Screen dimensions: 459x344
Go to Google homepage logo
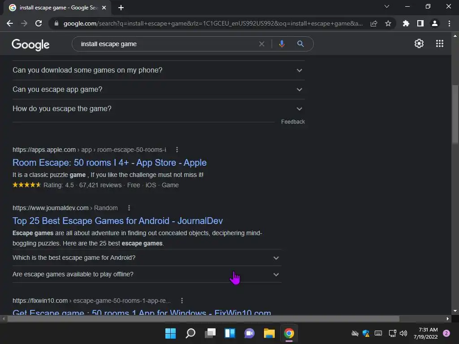pos(30,44)
